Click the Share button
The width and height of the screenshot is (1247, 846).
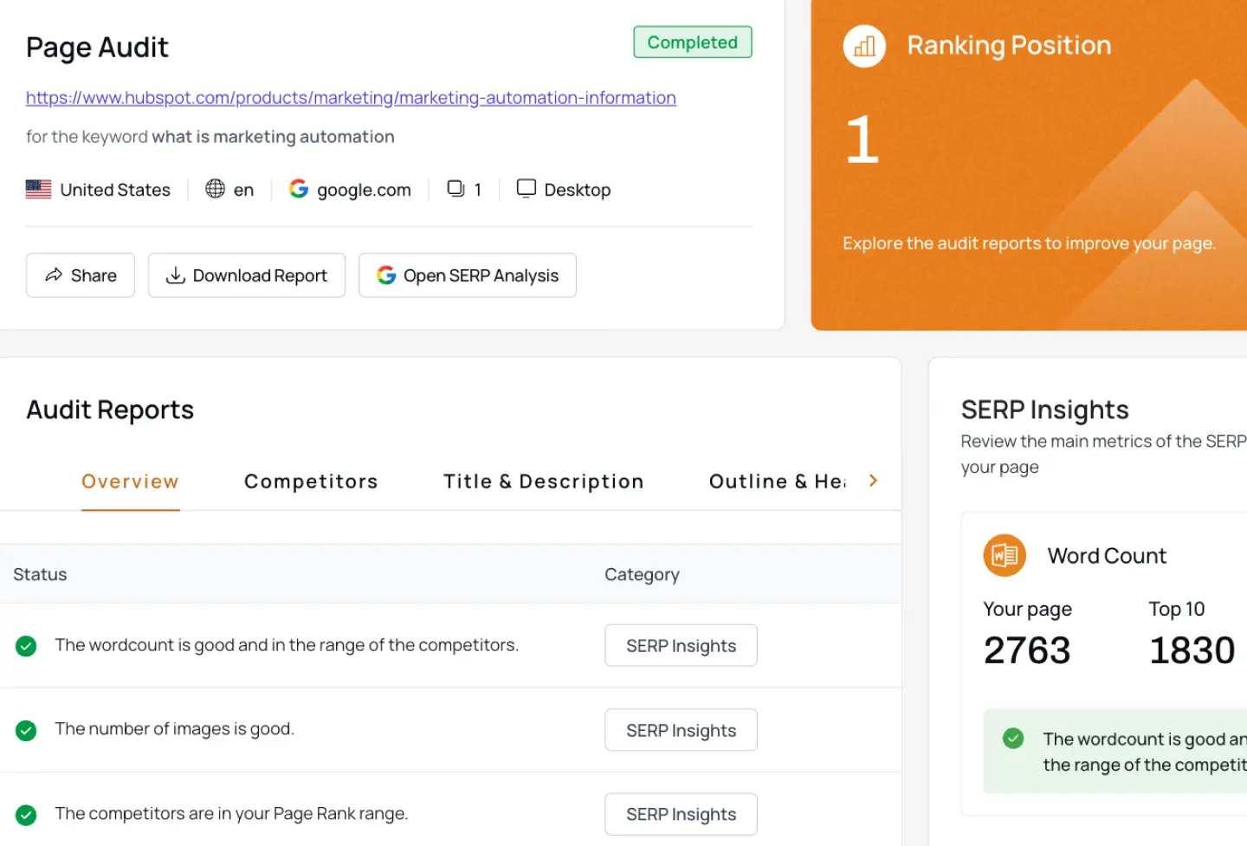[81, 275]
